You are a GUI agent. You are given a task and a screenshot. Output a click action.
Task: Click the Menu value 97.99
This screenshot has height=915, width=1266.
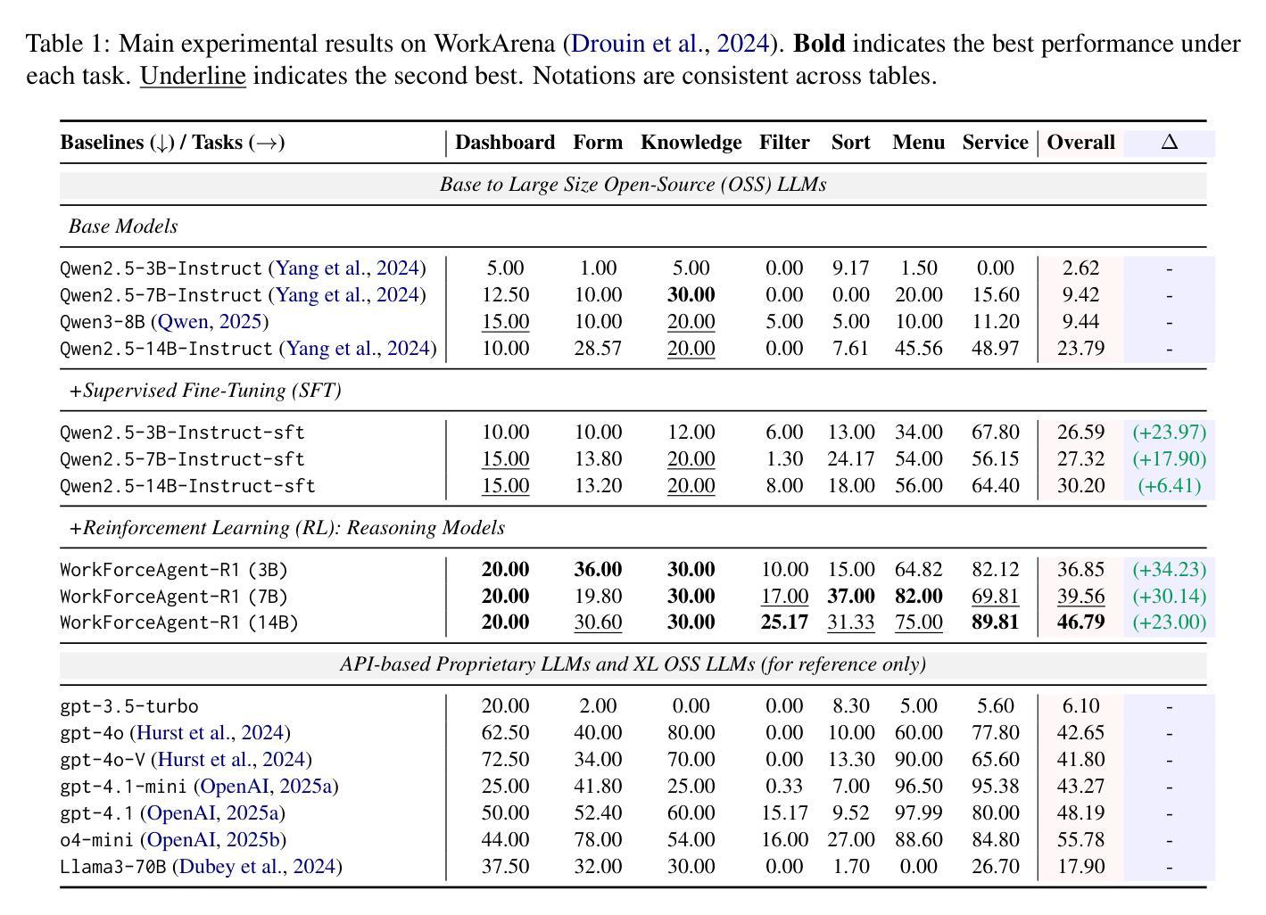pos(918,813)
